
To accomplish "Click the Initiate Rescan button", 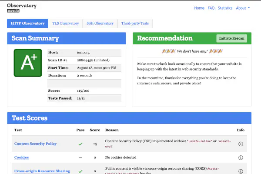I will click(231, 38).
